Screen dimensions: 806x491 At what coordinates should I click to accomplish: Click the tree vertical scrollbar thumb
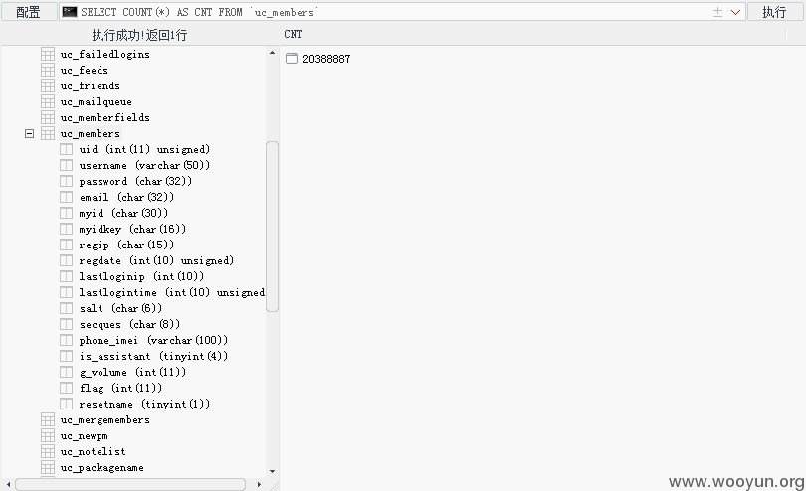point(272,227)
